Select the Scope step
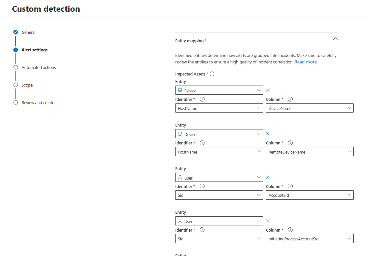This screenshot has height=256, width=368. click(x=27, y=85)
